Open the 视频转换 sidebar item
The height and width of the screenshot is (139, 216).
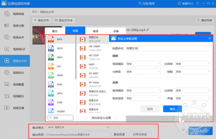[x=15, y=14]
